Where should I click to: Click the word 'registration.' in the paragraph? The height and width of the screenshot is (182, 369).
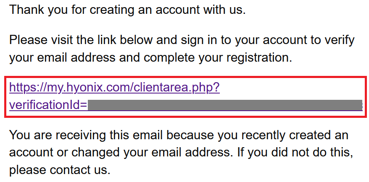click(258, 58)
